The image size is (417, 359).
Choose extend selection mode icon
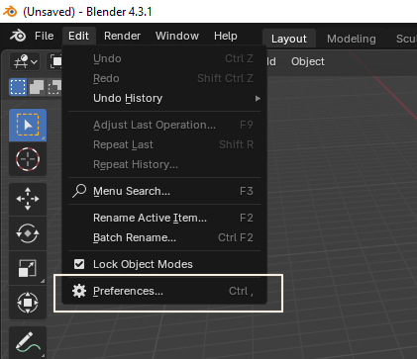point(37,87)
